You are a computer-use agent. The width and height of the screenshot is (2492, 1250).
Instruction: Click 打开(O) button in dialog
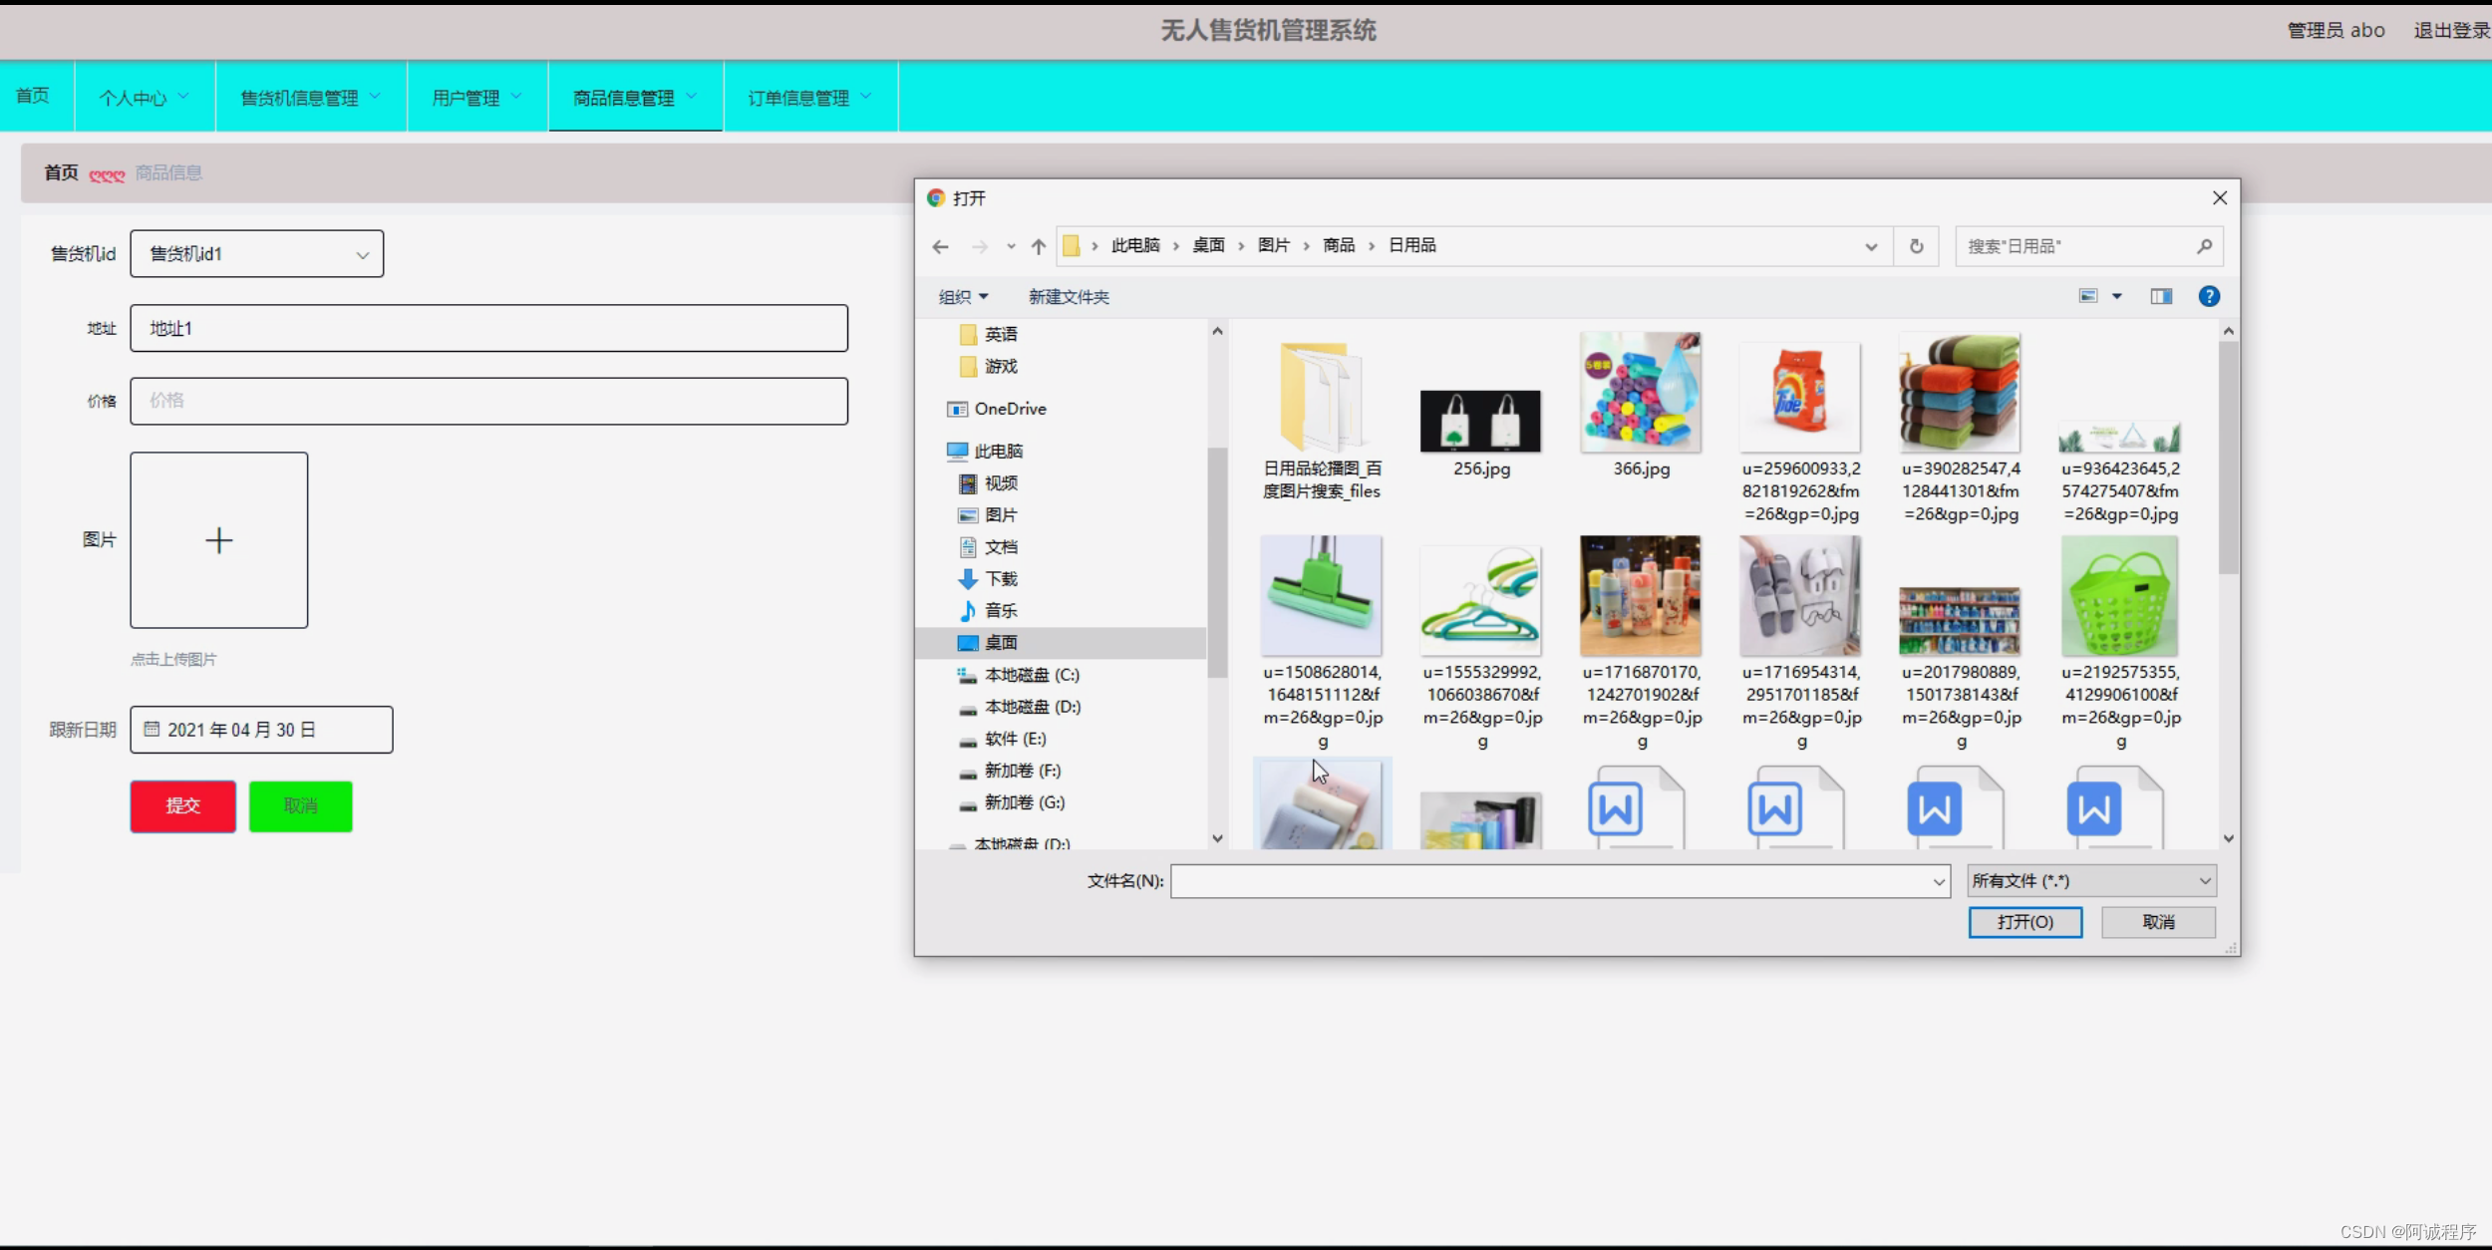point(2025,922)
